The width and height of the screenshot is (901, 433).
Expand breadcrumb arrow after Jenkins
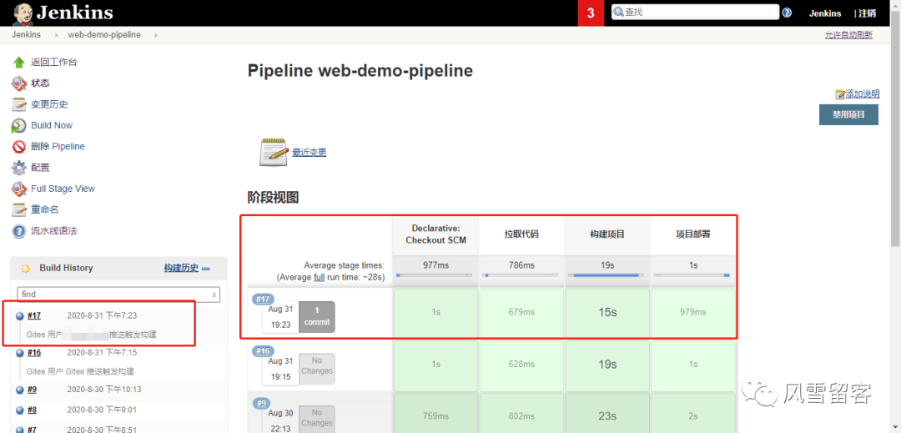(x=57, y=35)
